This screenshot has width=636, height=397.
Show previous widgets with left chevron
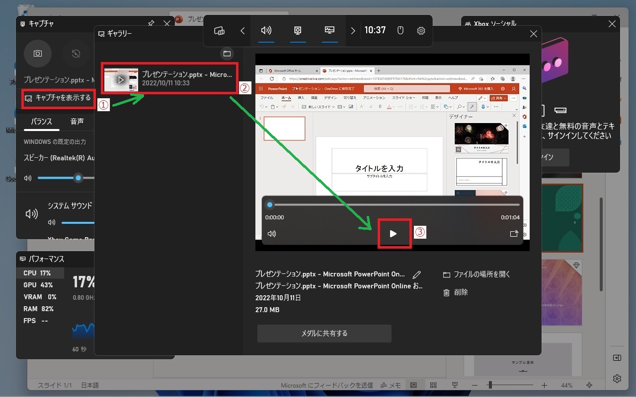pos(242,31)
